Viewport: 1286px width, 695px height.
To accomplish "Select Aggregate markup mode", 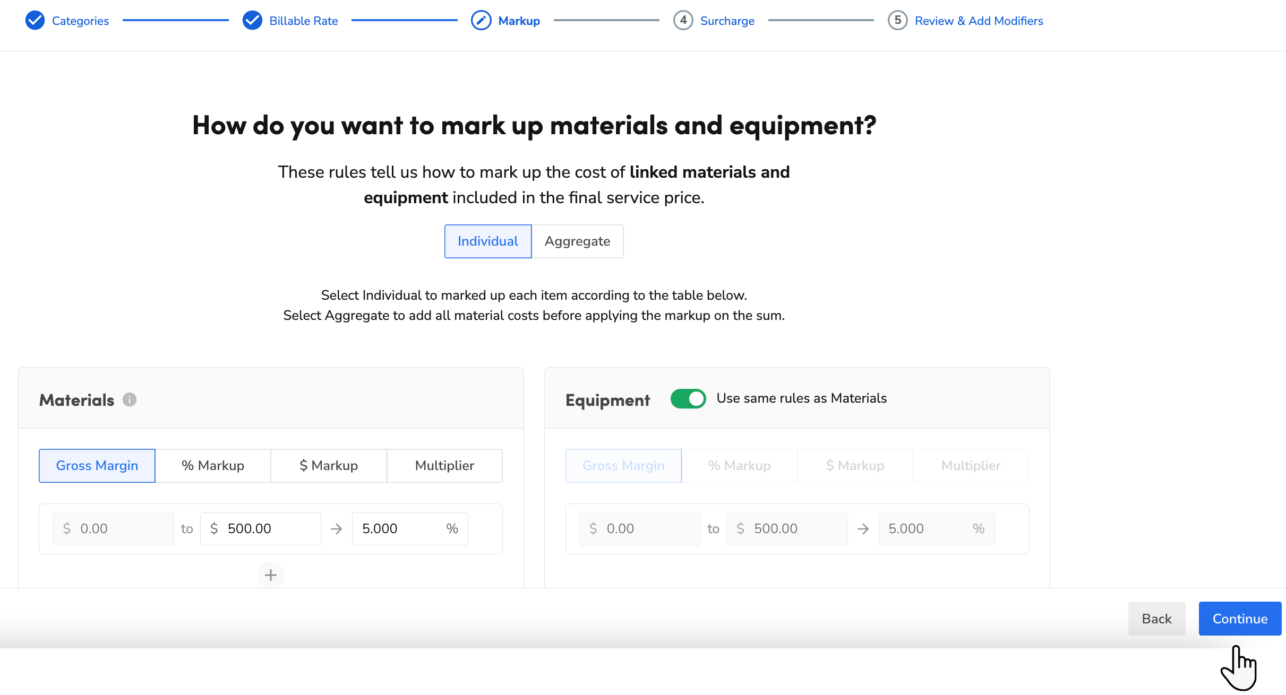I will point(577,241).
